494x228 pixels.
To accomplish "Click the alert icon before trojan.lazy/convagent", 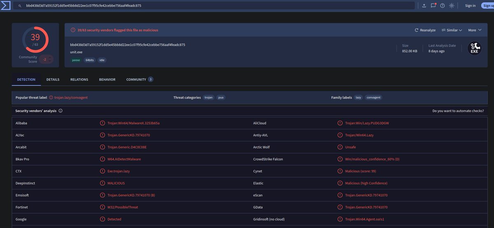I will coord(51,98).
